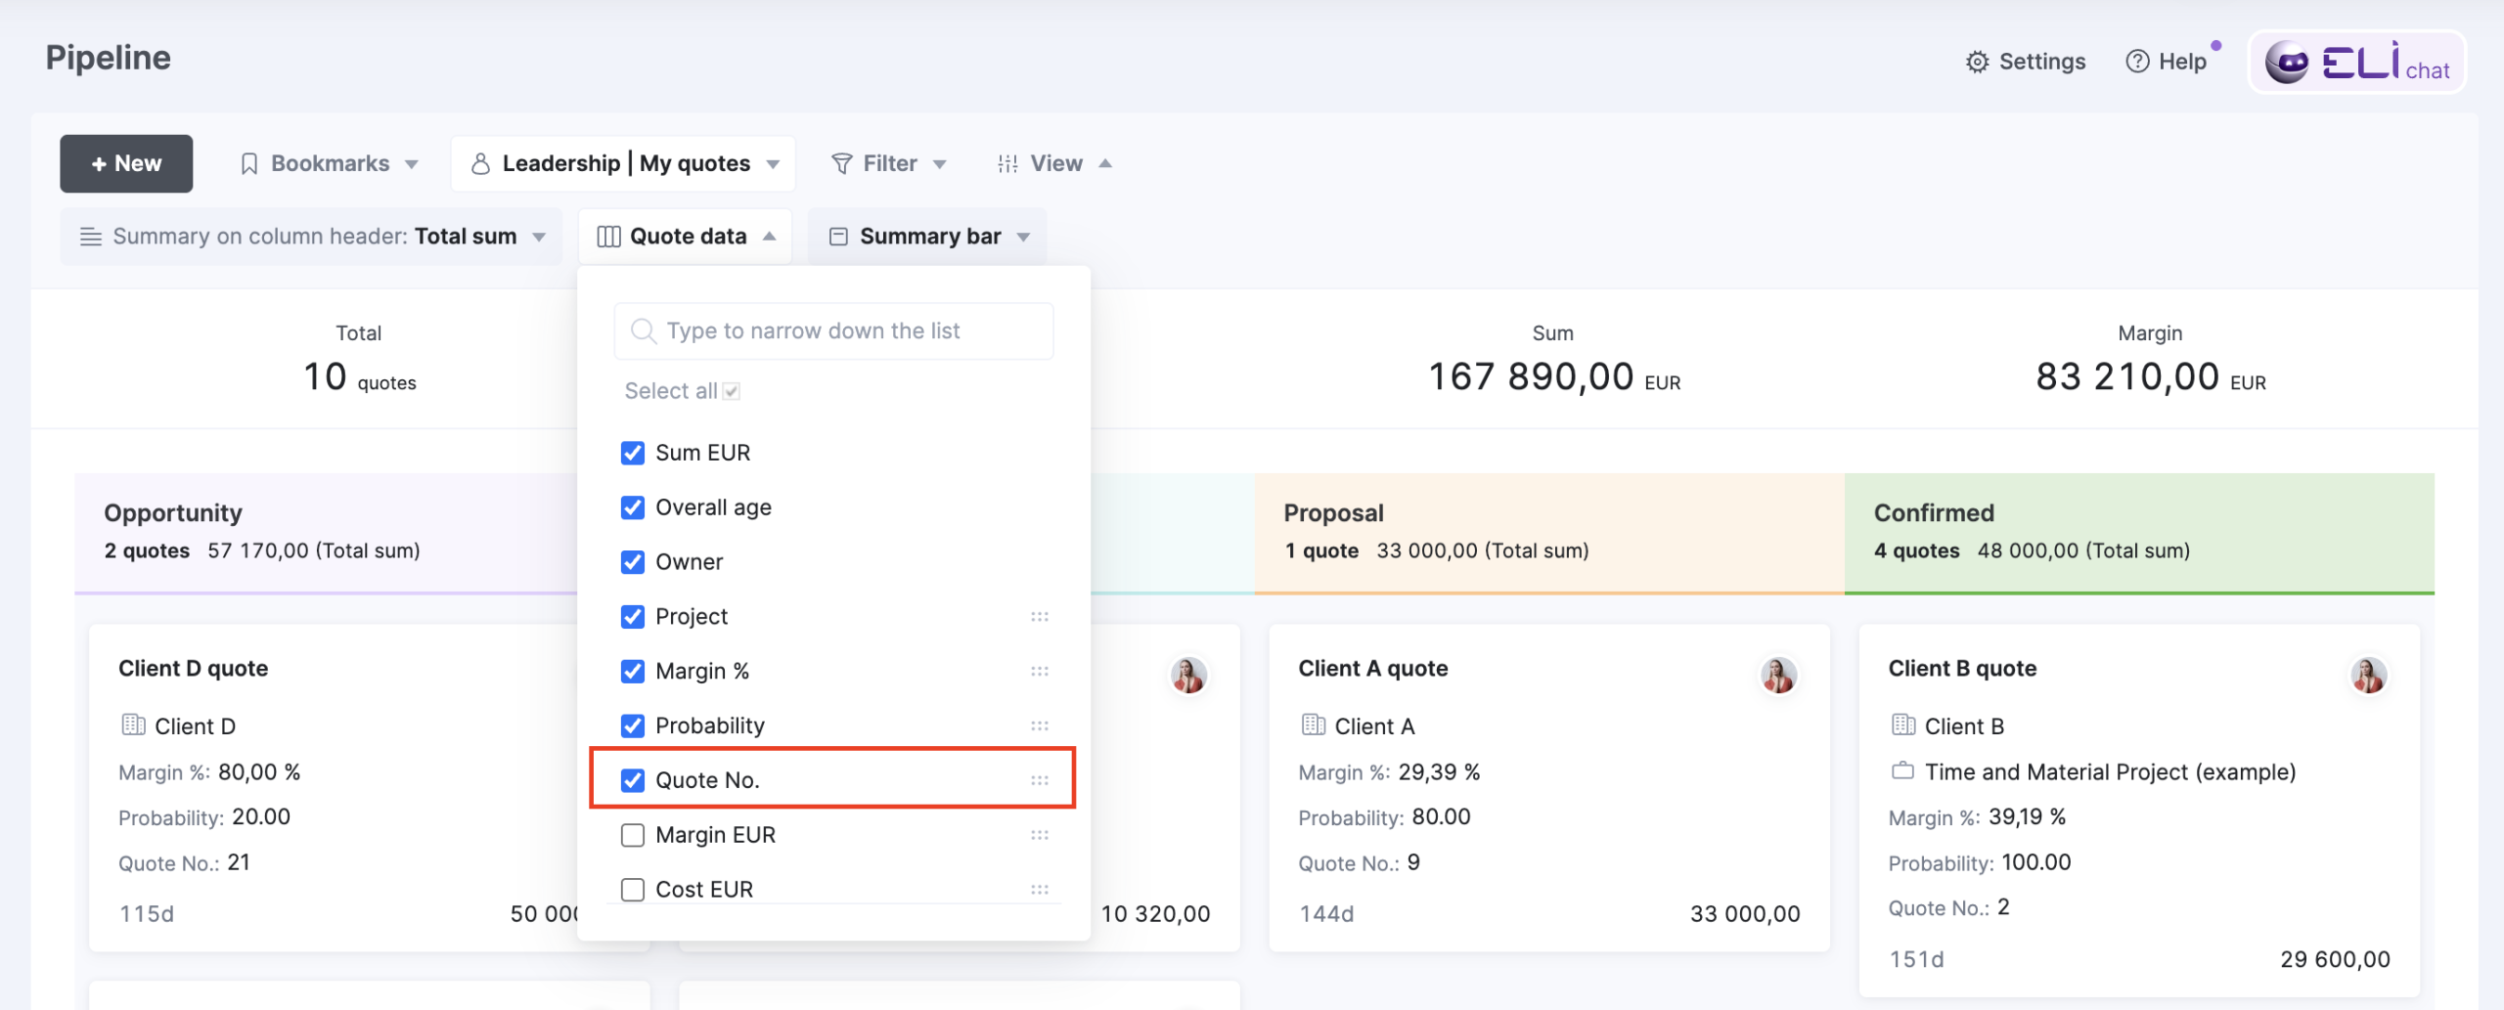
Task: Click the Settings gear icon
Action: pyautogui.click(x=1977, y=62)
